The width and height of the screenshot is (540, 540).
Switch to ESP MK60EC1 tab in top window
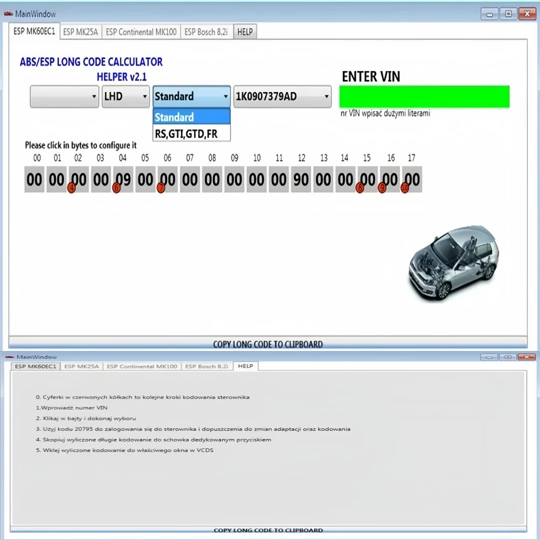[34, 31]
